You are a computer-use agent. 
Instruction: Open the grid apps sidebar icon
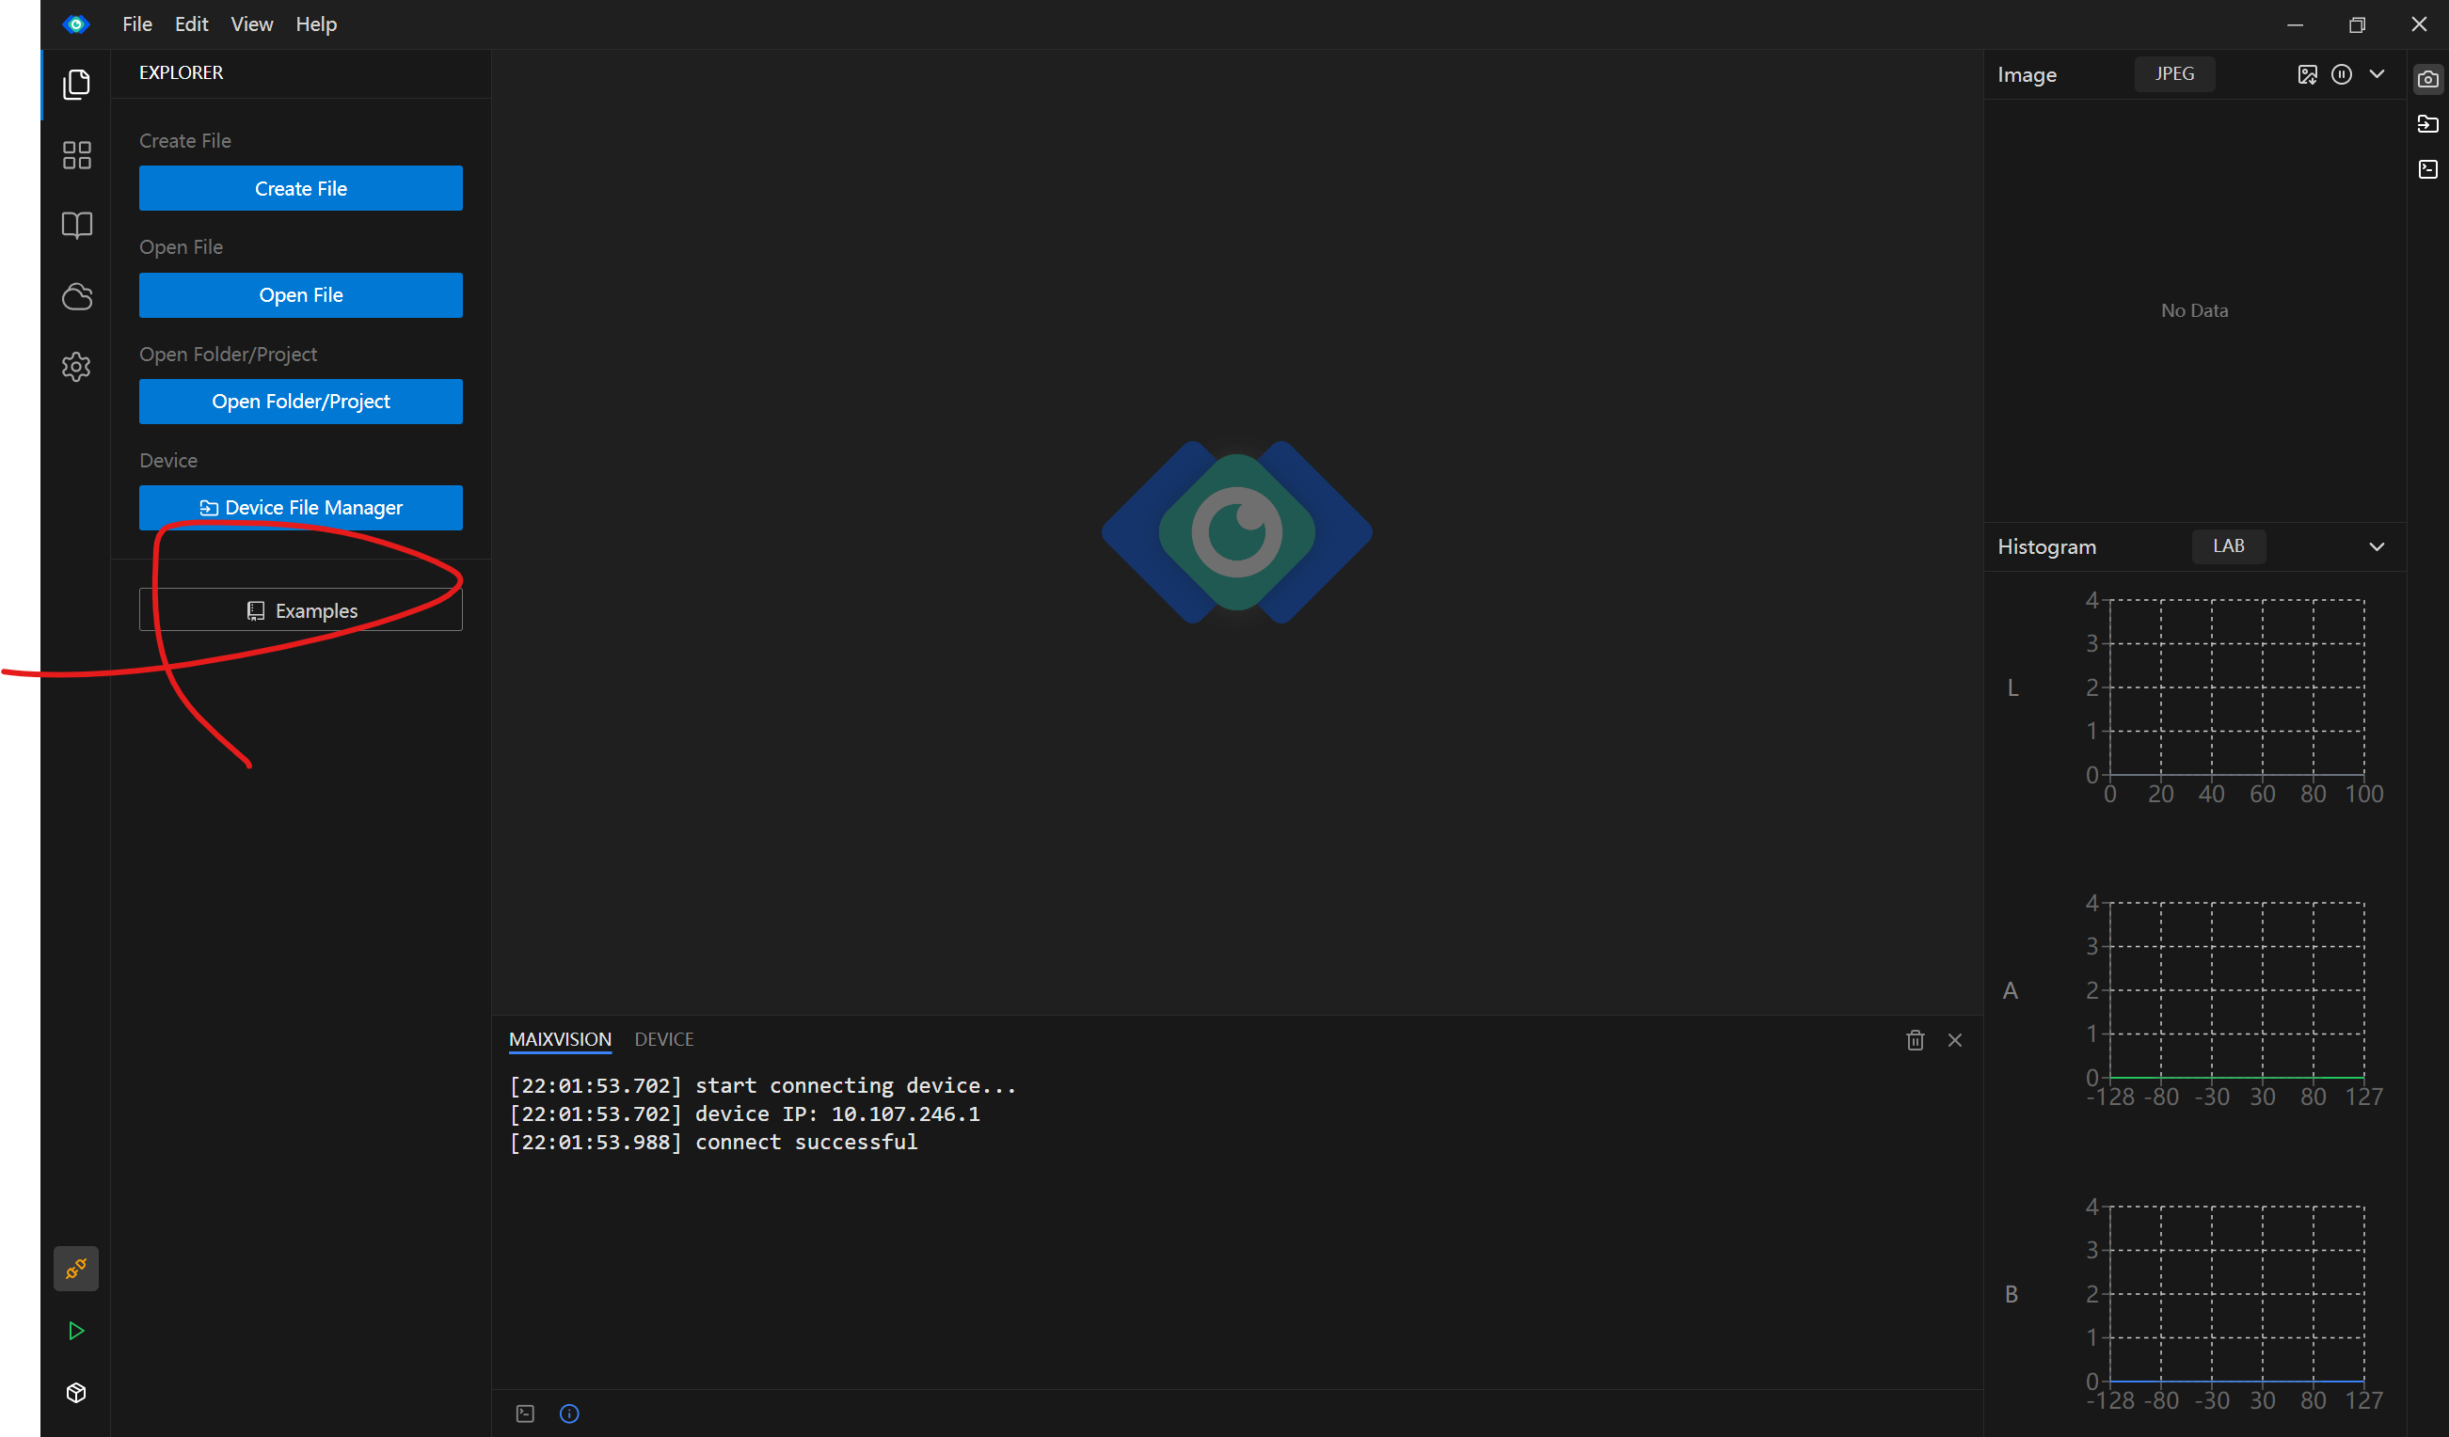click(76, 155)
